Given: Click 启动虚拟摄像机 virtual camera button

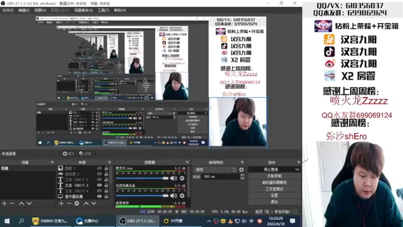Looking at the screenshot, I should pos(275,183).
